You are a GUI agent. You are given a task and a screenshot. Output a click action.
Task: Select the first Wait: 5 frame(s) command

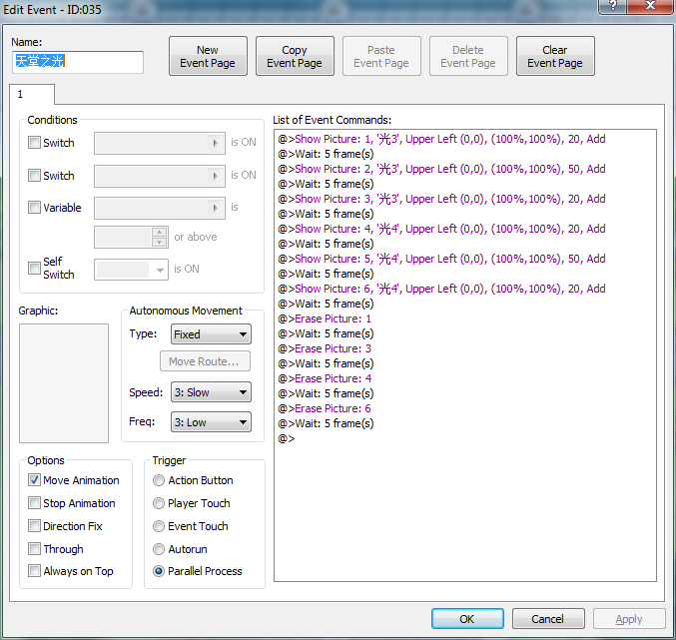tap(326, 154)
